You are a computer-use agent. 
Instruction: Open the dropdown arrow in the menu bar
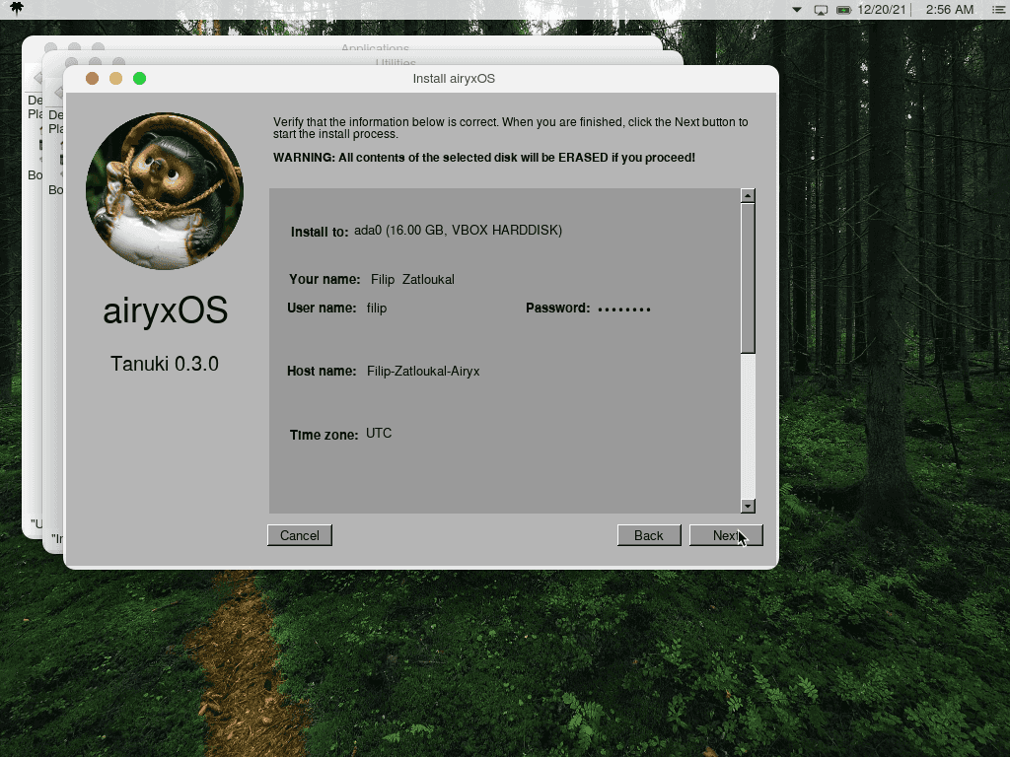796,9
